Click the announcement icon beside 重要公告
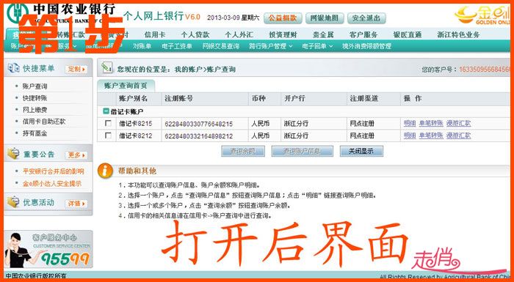This screenshot has height=282, width=514. pyautogui.click(x=13, y=154)
